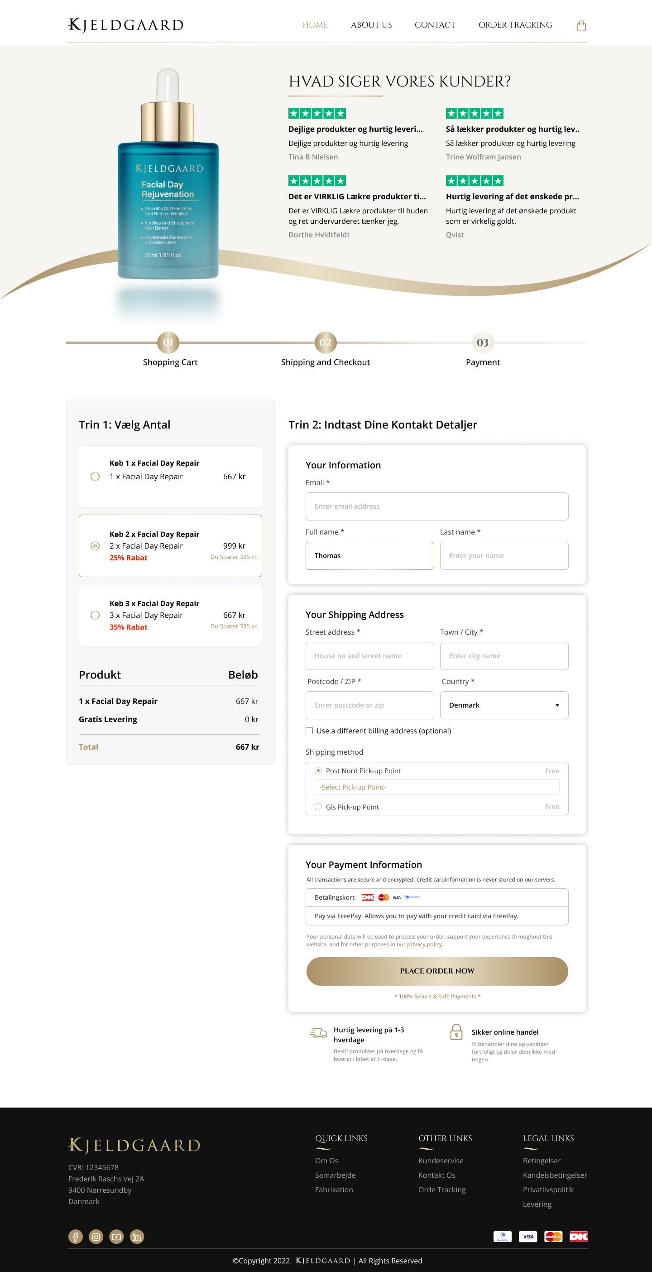Select the Køb 3 x Facial Day Repair option
The height and width of the screenshot is (1272, 652).
tap(95, 615)
